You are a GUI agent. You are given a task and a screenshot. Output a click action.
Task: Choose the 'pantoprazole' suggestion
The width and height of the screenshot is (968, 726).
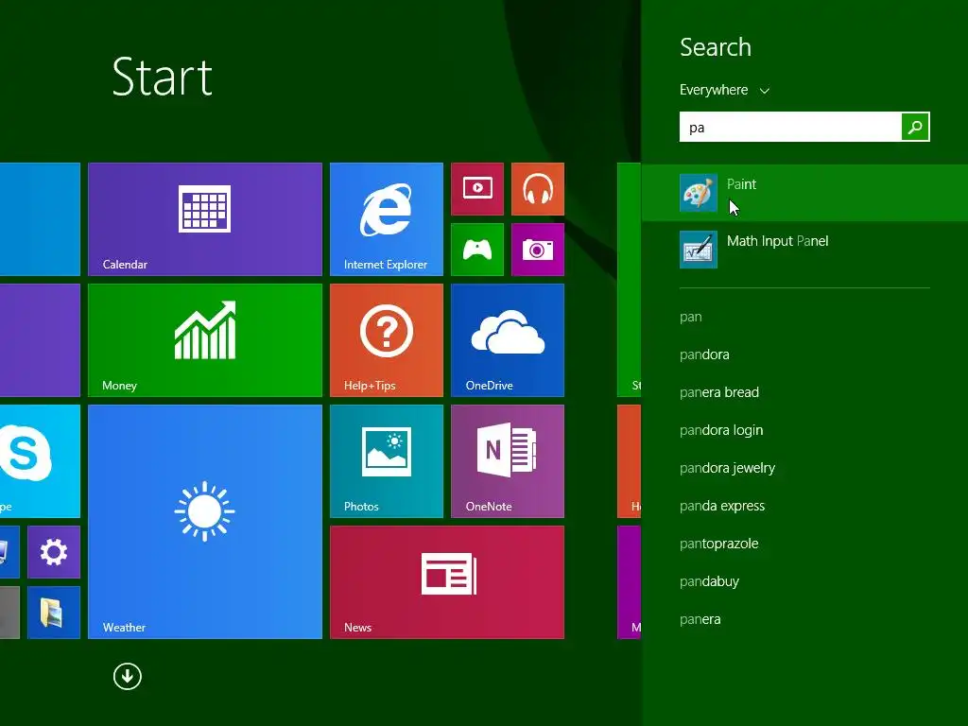(719, 544)
